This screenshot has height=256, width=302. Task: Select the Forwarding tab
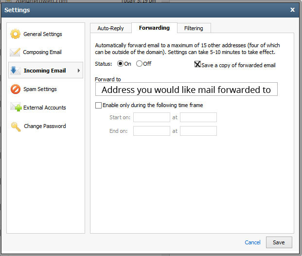(x=154, y=28)
